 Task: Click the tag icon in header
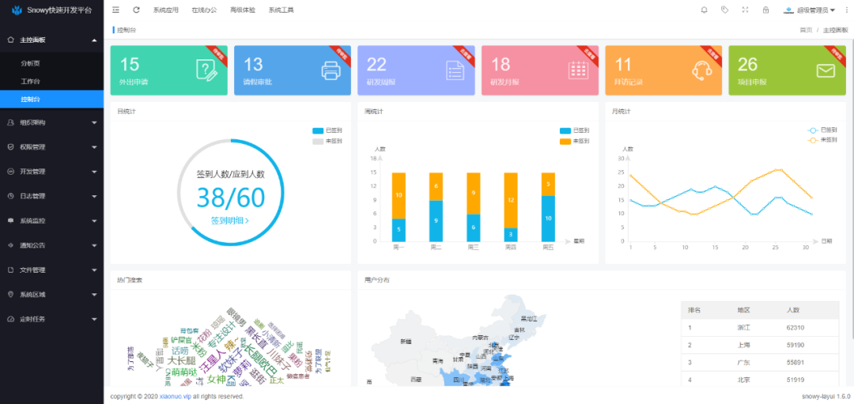tap(725, 10)
